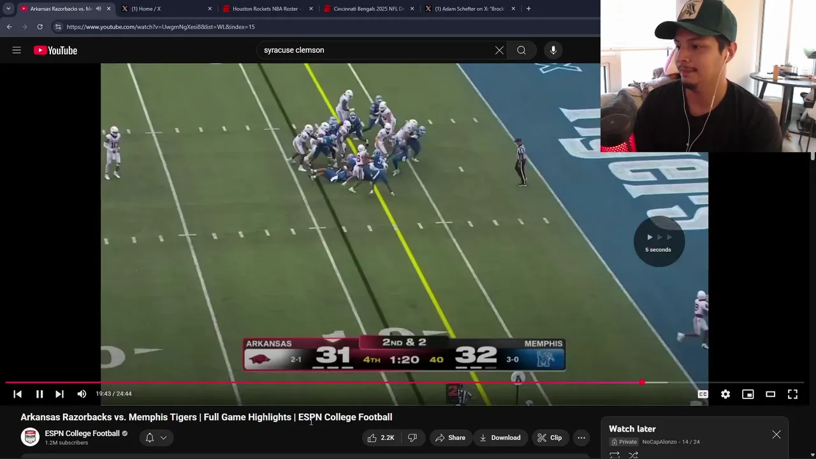Viewport: 816px width, 459px height.
Task: Mute the video volume speaker icon
Action: point(82,394)
